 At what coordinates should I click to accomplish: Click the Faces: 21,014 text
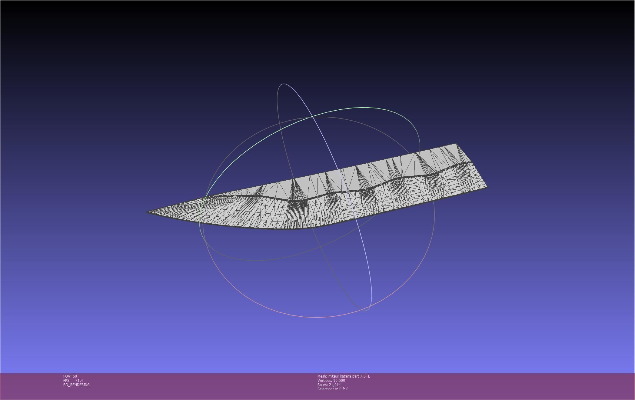(x=329, y=385)
